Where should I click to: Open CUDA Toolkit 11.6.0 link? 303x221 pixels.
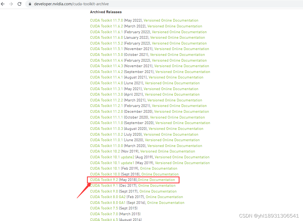[106, 37]
